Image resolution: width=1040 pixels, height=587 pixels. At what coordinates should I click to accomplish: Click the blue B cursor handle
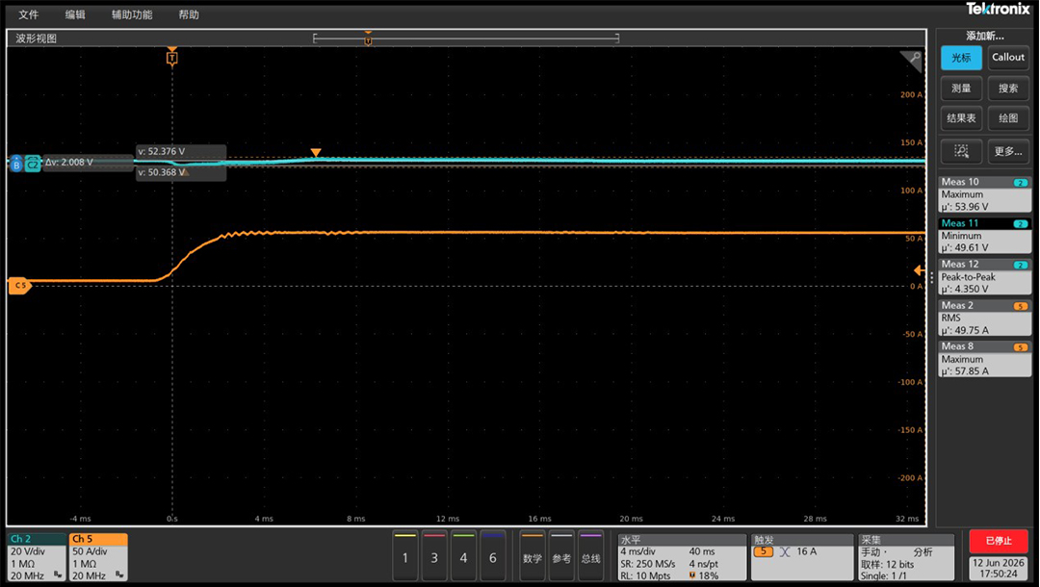(x=16, y=163)
